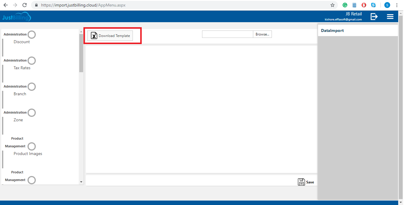This screenshot has height=205, width=405.
Task: Click the Grammarly extension icon
Action: point(345,5)
